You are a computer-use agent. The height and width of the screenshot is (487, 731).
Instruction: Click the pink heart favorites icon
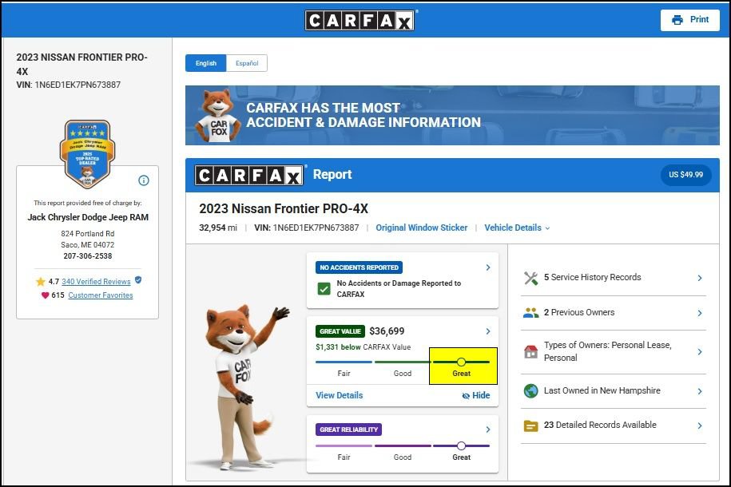[x=45, y=295]
